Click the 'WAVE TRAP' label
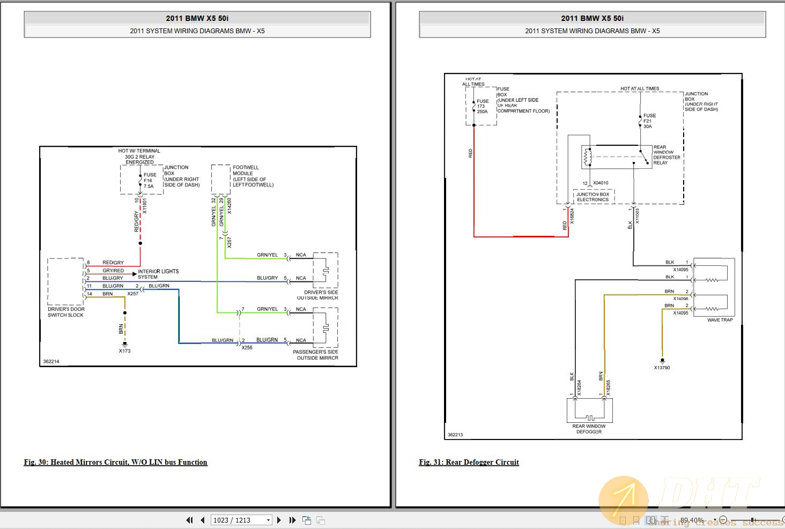The image size is (785, 529). (x=720, y=320)
